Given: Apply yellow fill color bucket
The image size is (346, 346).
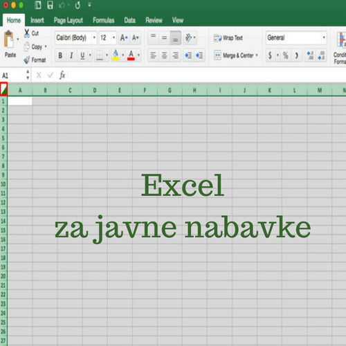Looking at the screenshot, I should click(116, 55).
